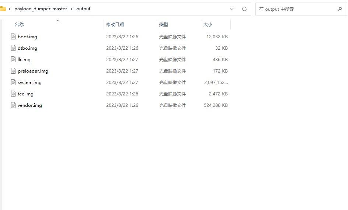
Task: Expand the chevron after payload_dumper-master
Action: (72, 9)
